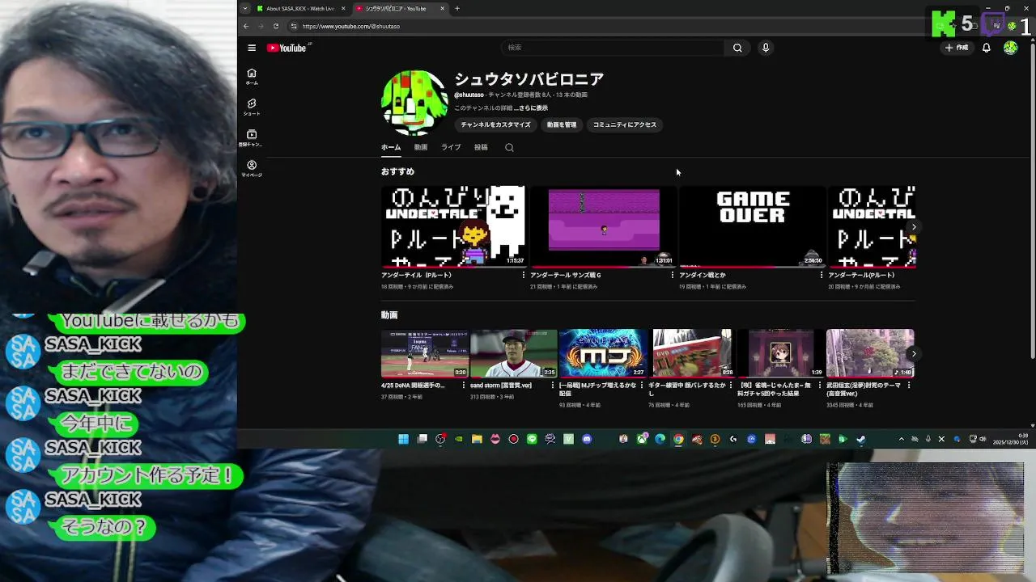Start voice search with microphone icon
Screen dimensions: 1036x582
(x=765, y=48)
